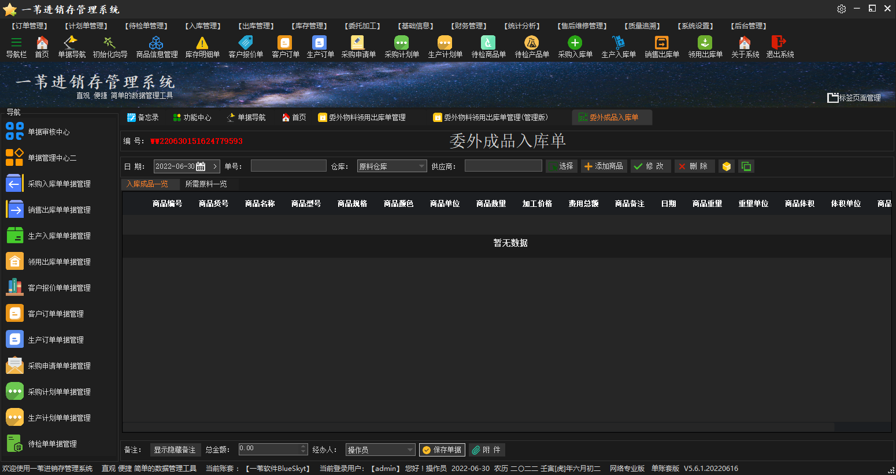Open 生产订单 blue toolbar icon
Screen dimensions: 896x475
320,42
